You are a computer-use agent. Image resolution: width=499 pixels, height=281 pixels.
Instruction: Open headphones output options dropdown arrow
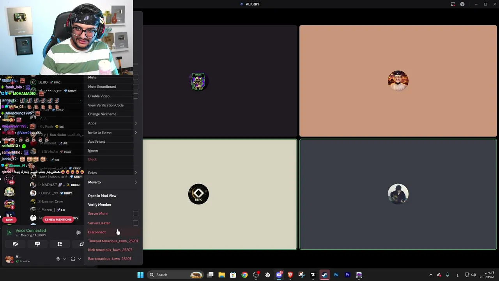[79, 259]
